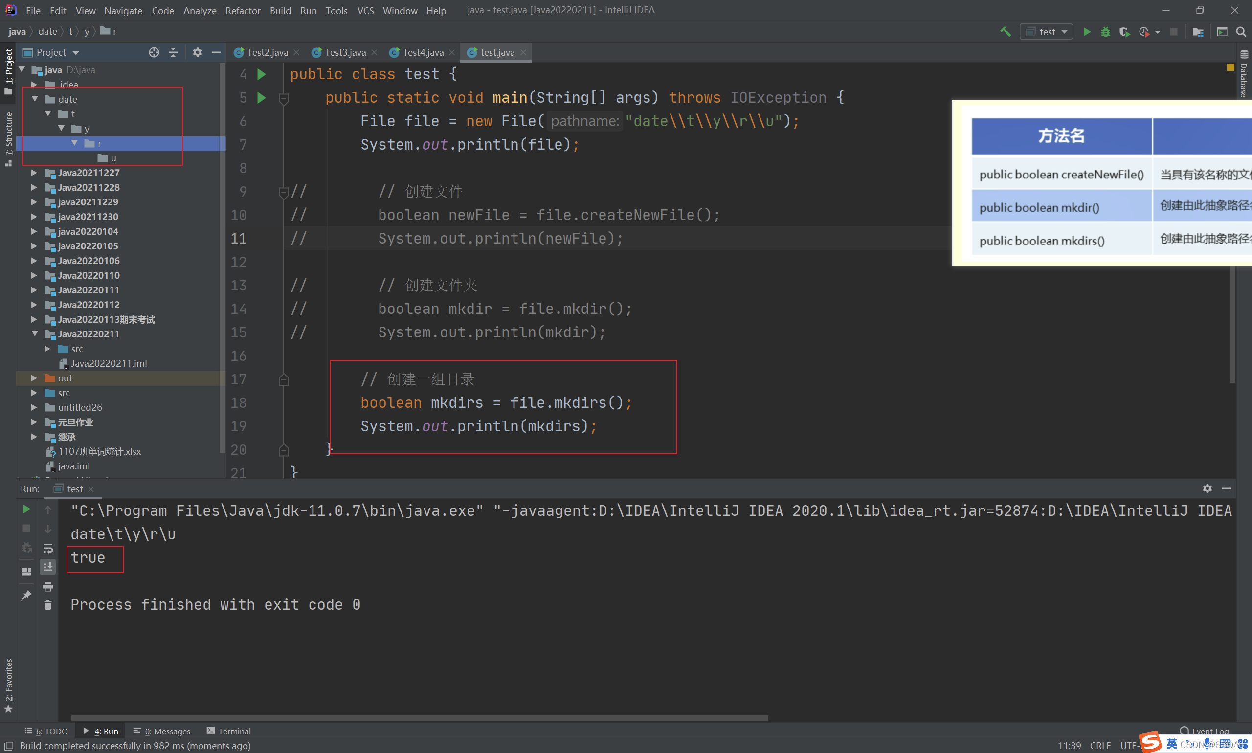
Task: Rerun test in Run panel
Action: pyautogui.click(x=27, y=509)
